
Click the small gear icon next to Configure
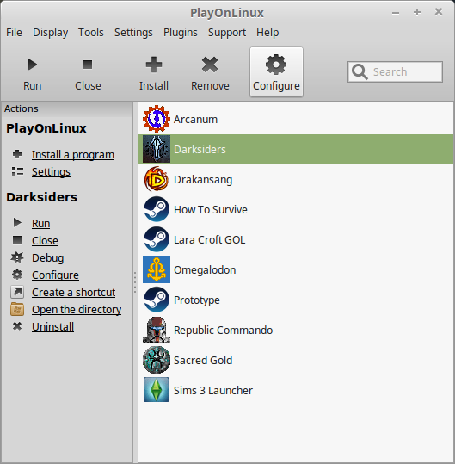(17, 275)
